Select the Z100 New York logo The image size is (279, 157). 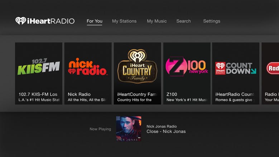coord(187,67)
